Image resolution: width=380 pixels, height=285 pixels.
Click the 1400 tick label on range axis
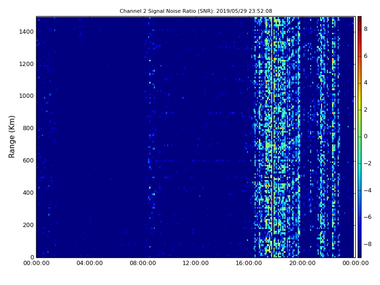click(x=26, y=32)
